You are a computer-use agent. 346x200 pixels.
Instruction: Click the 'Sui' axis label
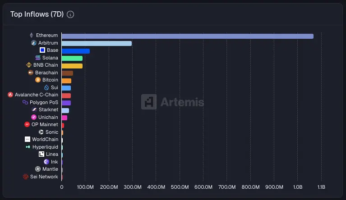[x=55, y=87]
